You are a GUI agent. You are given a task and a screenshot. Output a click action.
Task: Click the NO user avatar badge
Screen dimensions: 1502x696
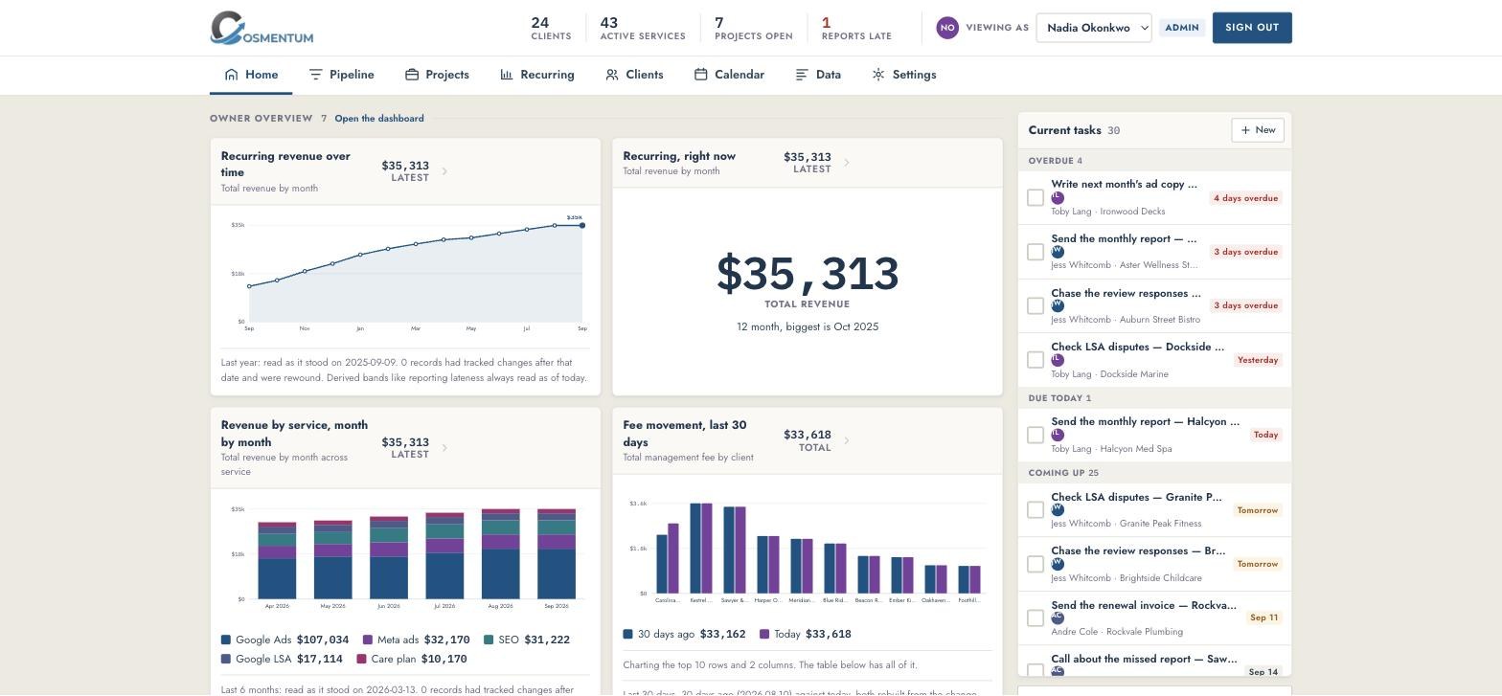coord(947,28)
